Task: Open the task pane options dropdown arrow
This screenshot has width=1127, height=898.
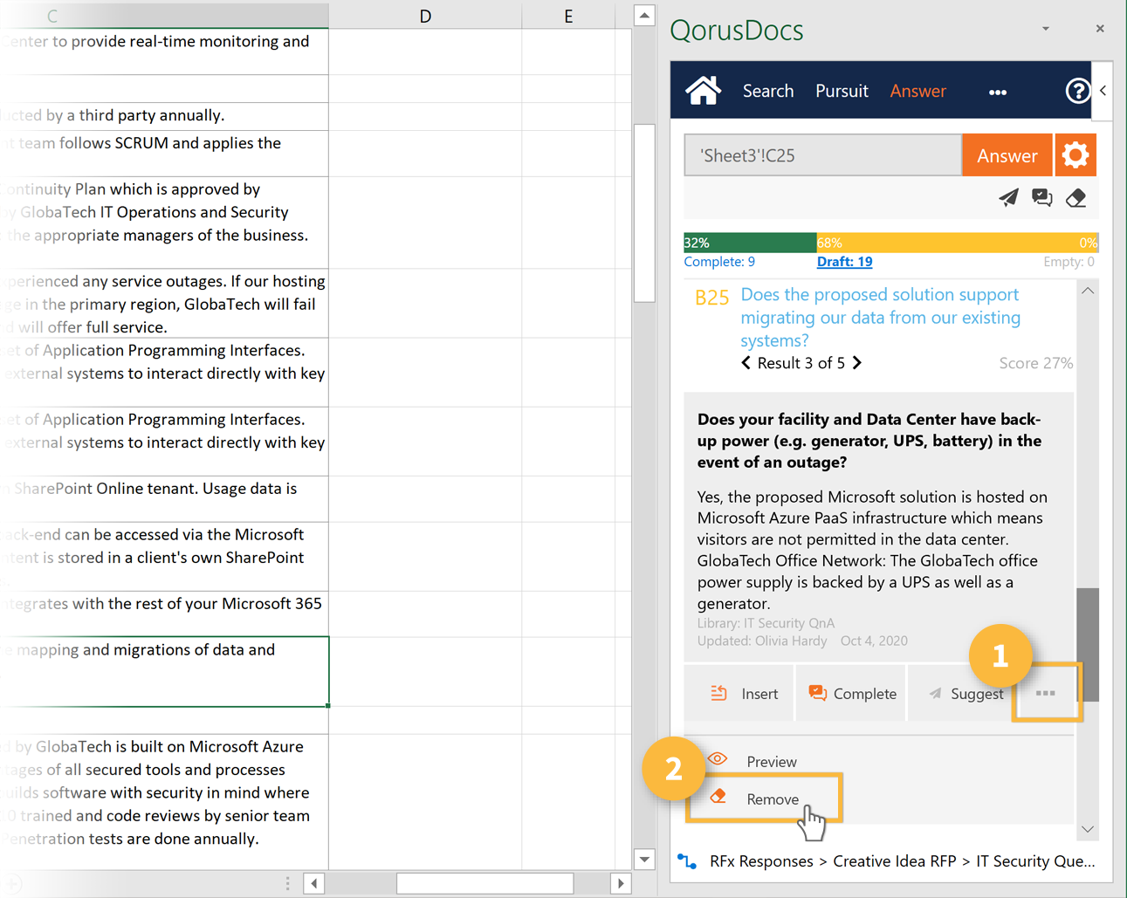Action: click(1045, 29)
